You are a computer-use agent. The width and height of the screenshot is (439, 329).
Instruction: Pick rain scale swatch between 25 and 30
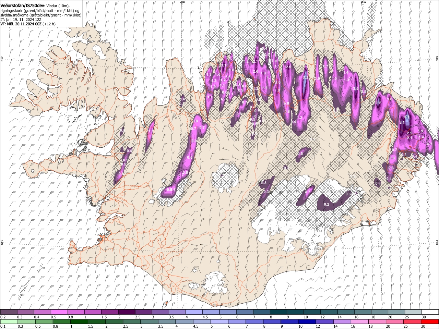(x=412, y=321)
